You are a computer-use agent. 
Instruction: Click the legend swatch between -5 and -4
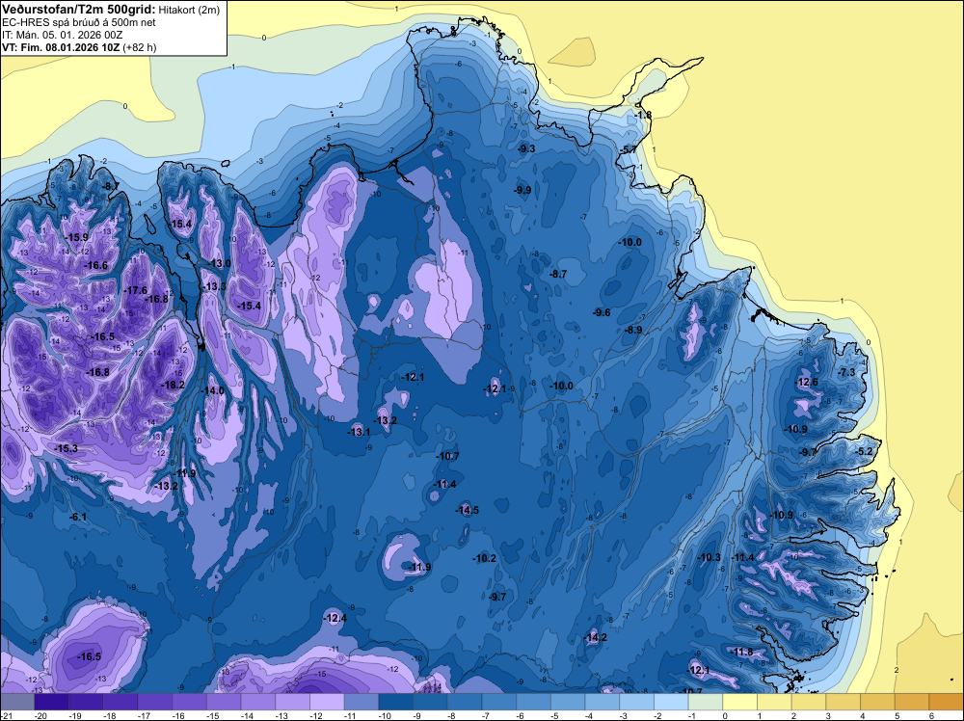click(568, 702)
